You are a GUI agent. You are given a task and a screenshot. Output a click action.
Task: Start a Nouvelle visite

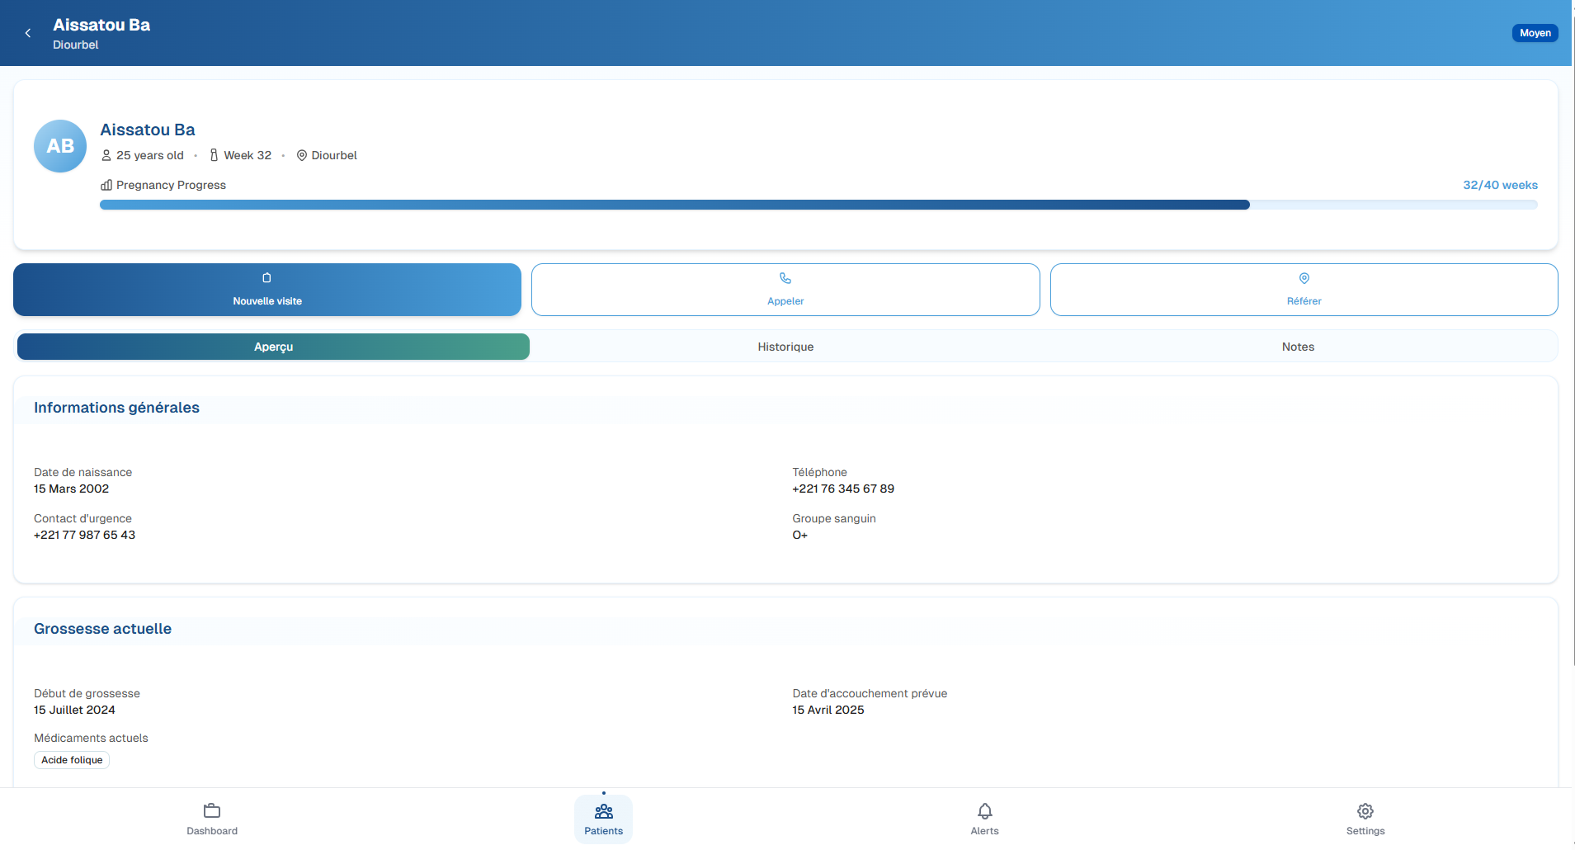[266, 290]
